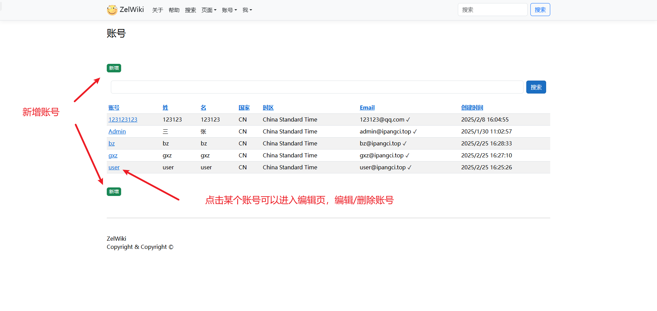Sort the table by 账号 column

click(x=114, y=108)
